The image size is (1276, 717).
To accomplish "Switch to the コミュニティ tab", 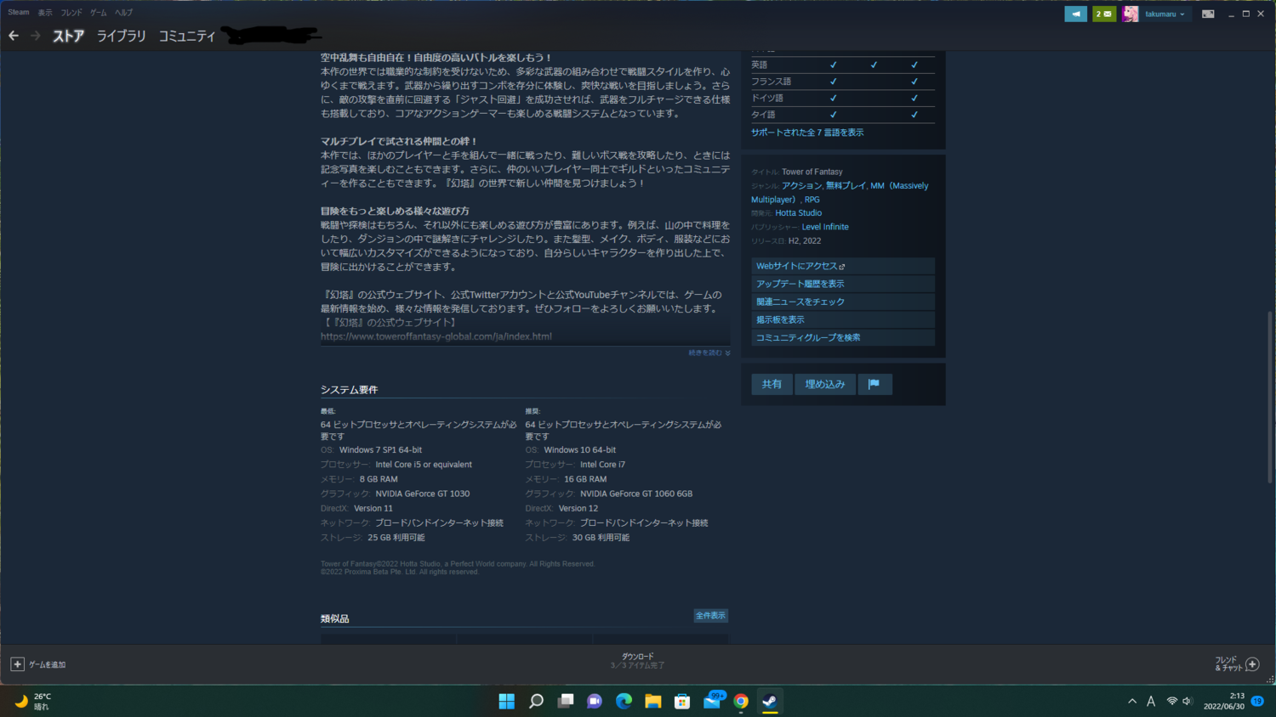I will coord(187,36).
